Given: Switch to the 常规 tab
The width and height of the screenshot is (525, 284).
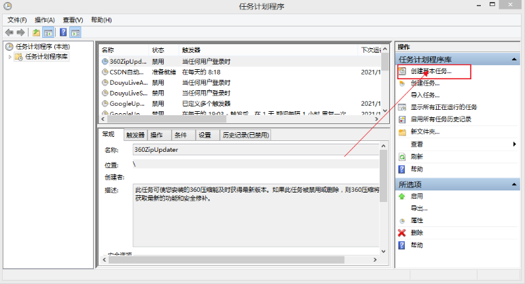Looking at the screenshot, I should [109, 134].
